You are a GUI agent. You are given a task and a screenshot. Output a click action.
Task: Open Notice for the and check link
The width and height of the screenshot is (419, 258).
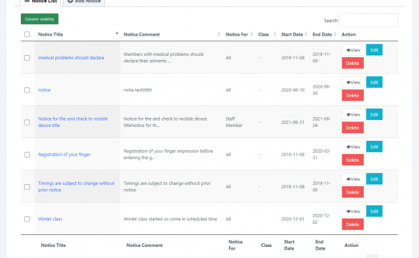pos(73,122)
